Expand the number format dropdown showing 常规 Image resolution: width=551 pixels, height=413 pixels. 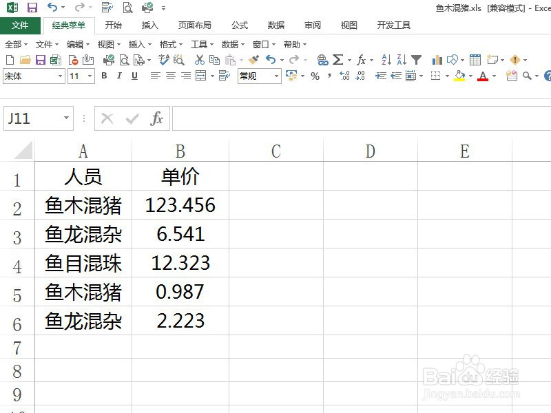coord(258,76)
